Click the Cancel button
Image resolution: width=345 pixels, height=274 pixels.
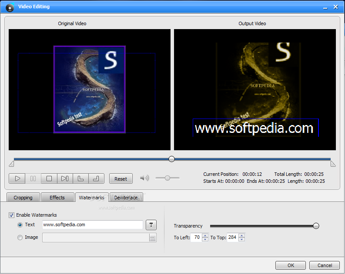(x=325, y=265)
